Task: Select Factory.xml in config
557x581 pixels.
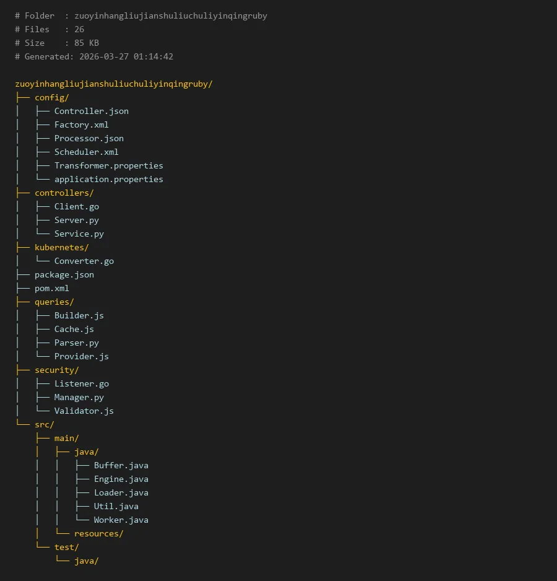Action: tap(81, 124)
